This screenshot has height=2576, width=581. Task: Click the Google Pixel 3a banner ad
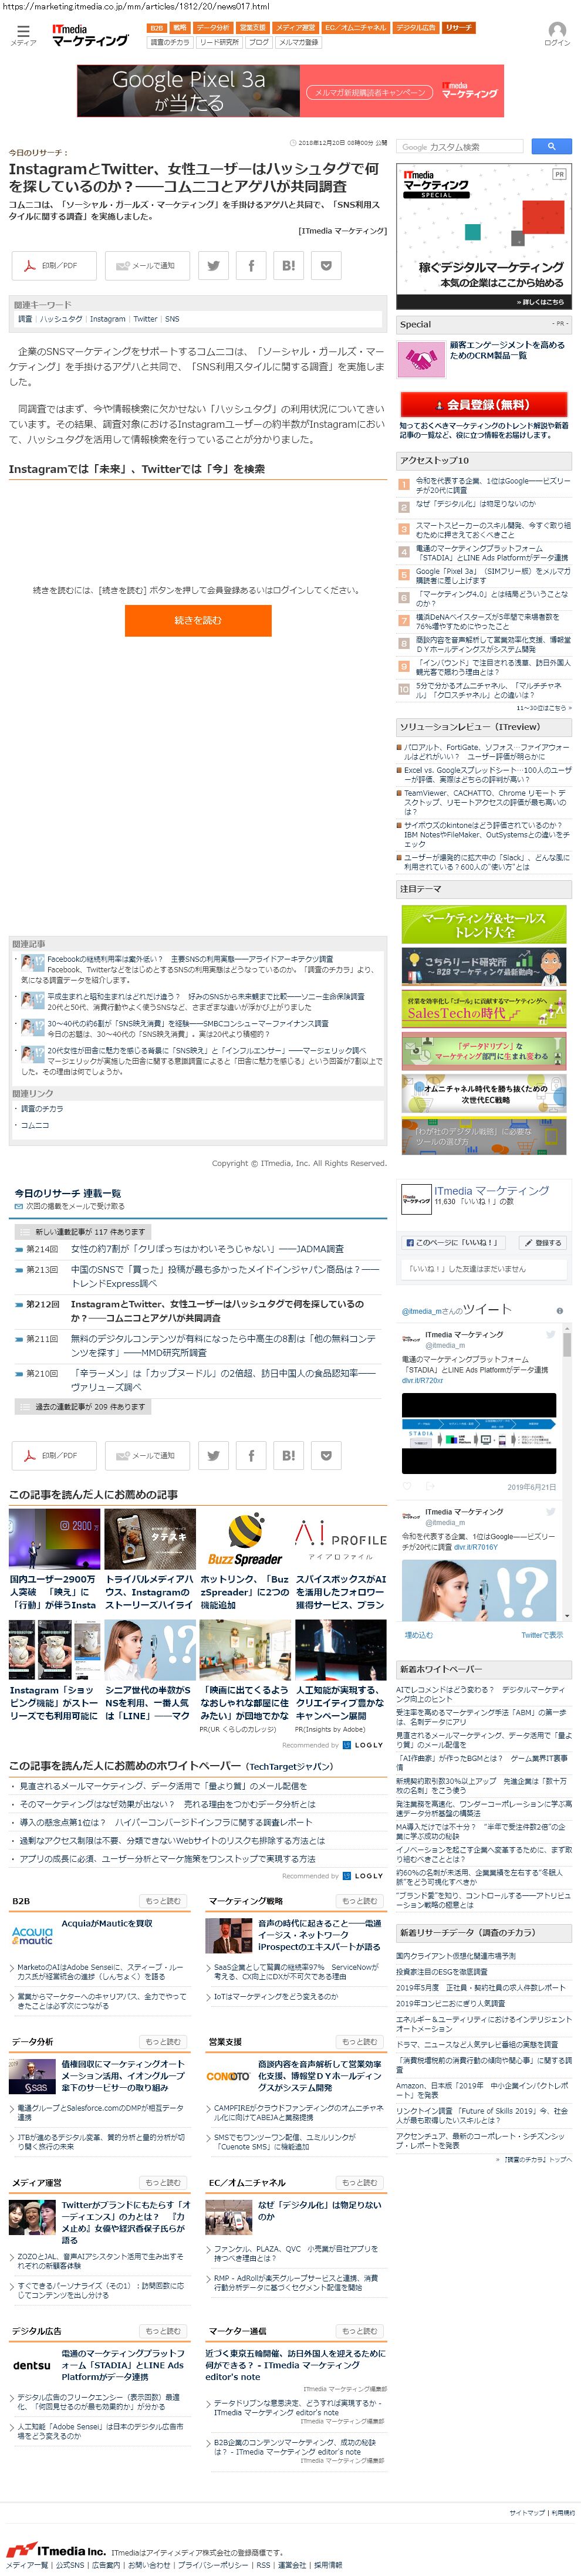click(290, 91)
